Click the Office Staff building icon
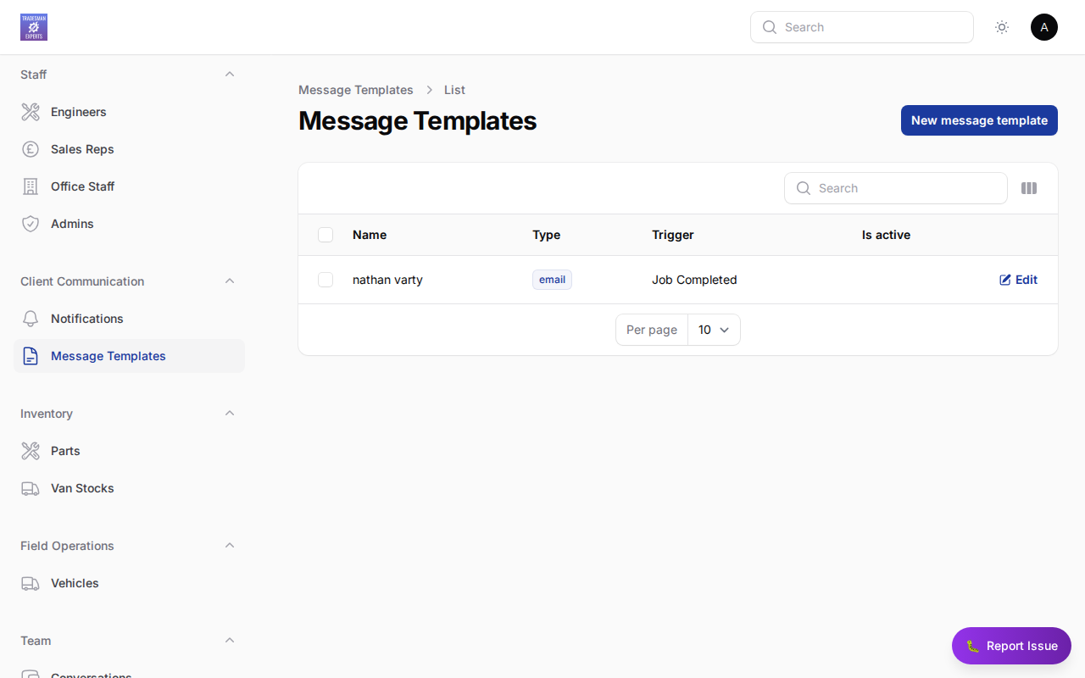The image size is (1085, 678). coord(31,186)
